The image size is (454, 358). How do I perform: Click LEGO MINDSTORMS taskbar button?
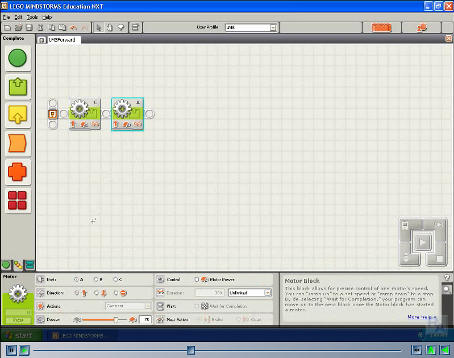tap(81, 336)
